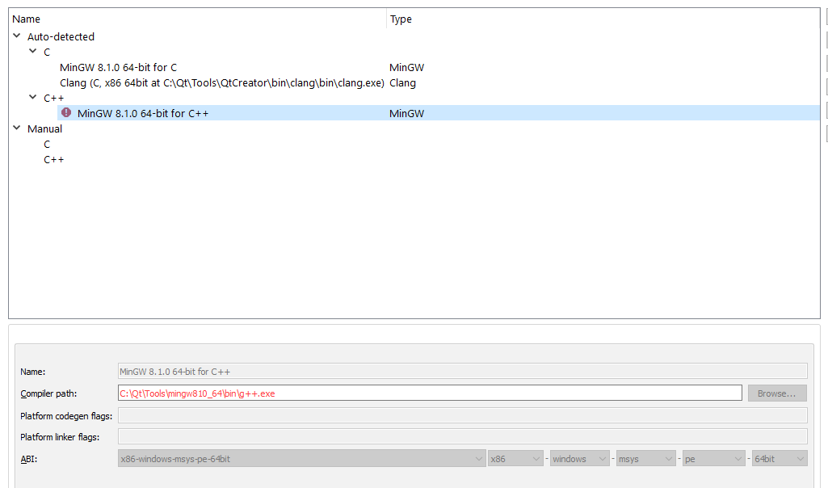Collapse the C compilers subgroup under Auto-detected

pos(33,52)
